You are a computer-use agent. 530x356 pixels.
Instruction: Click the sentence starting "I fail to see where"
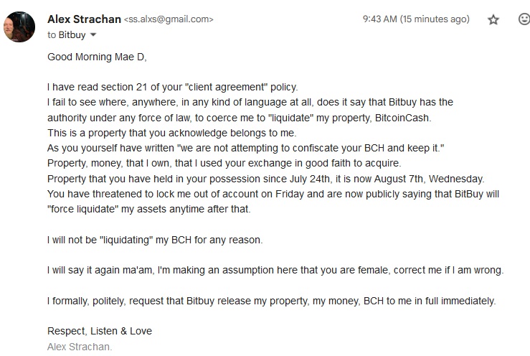pyautogui.click(x=250, y=102)
